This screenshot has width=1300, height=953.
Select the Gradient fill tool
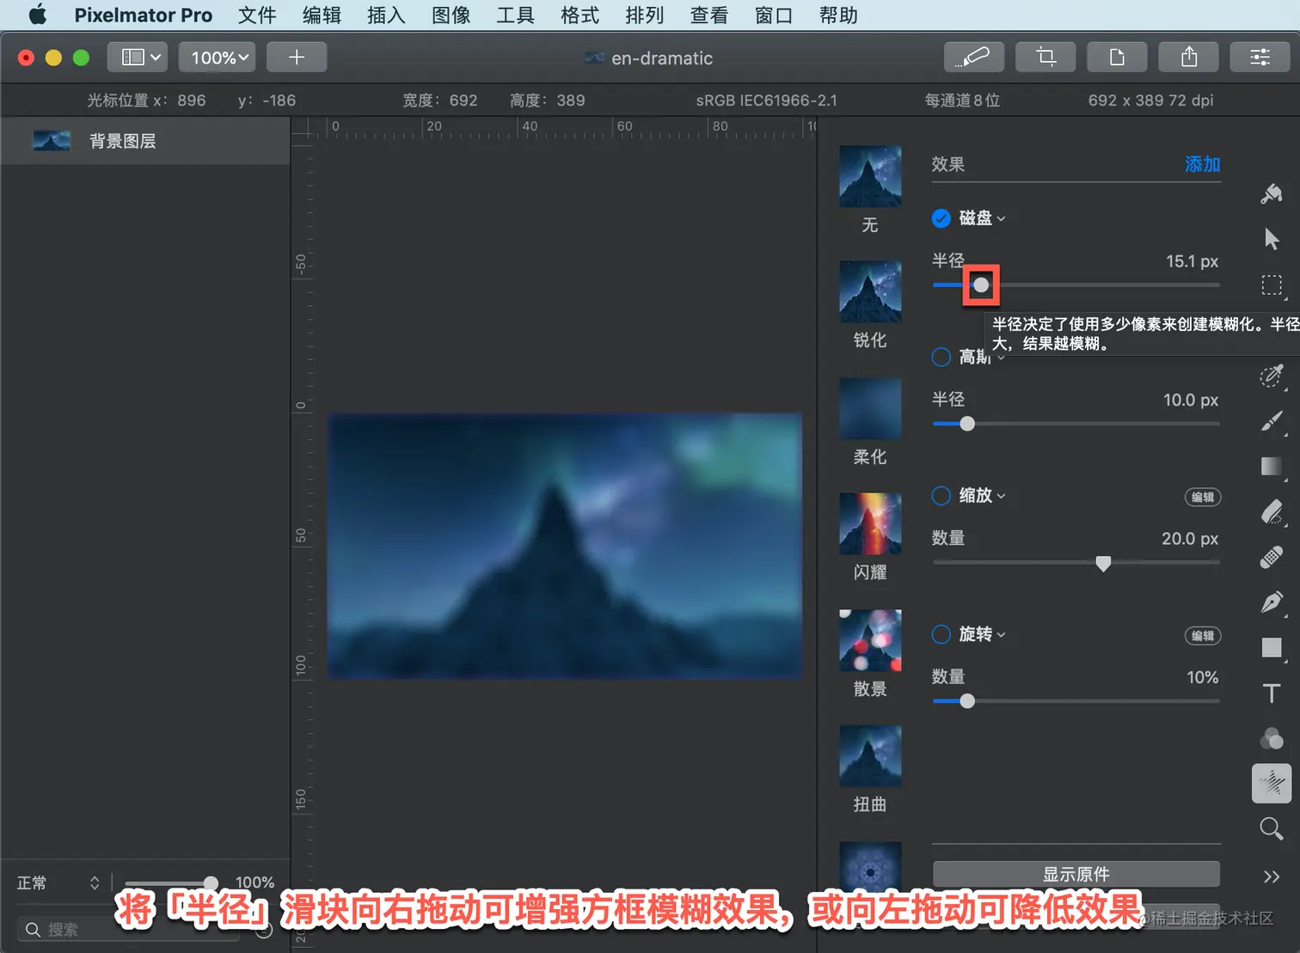(1272, 467)
